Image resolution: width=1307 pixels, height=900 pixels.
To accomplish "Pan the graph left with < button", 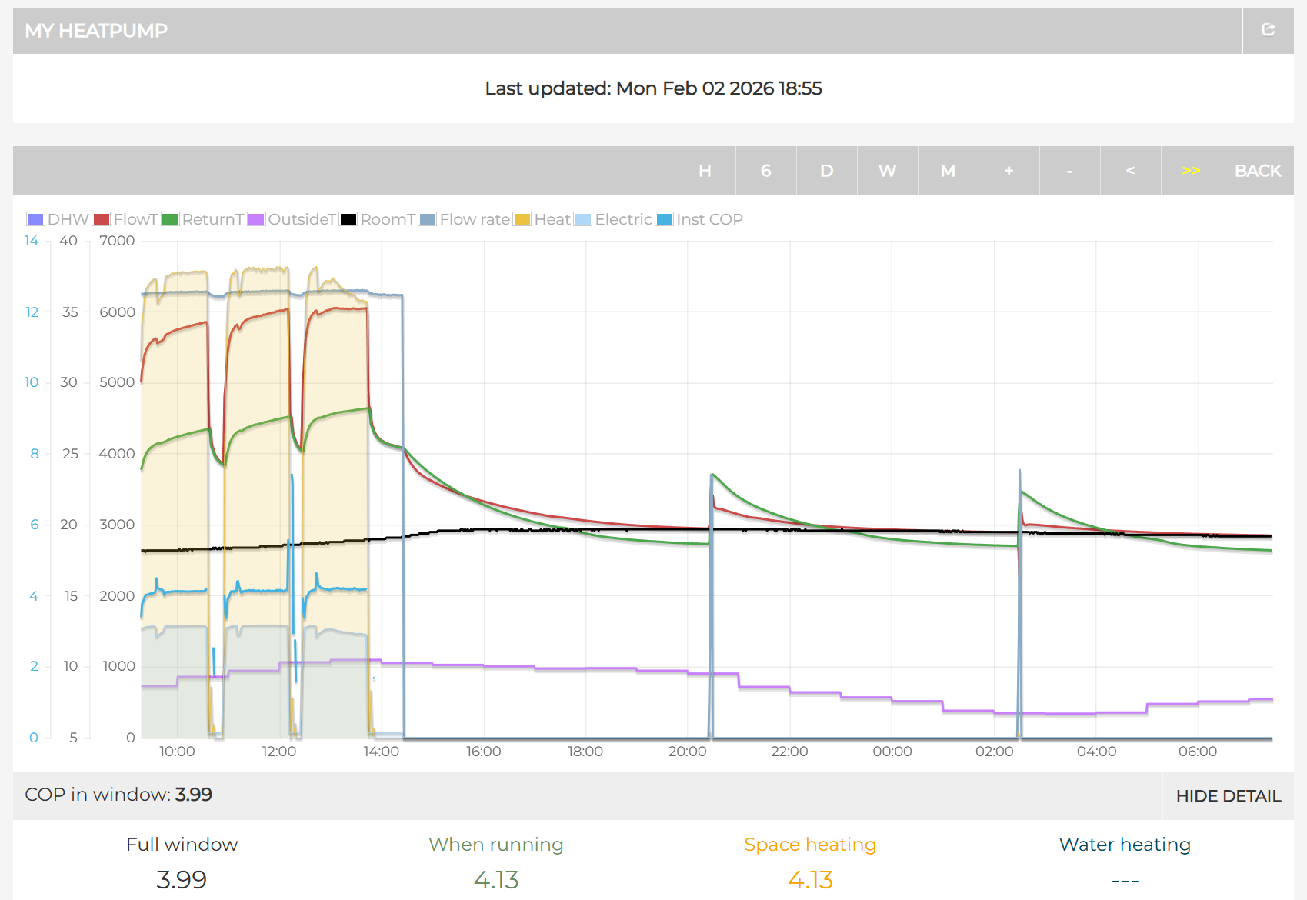I will click(x=1130, y=171).
